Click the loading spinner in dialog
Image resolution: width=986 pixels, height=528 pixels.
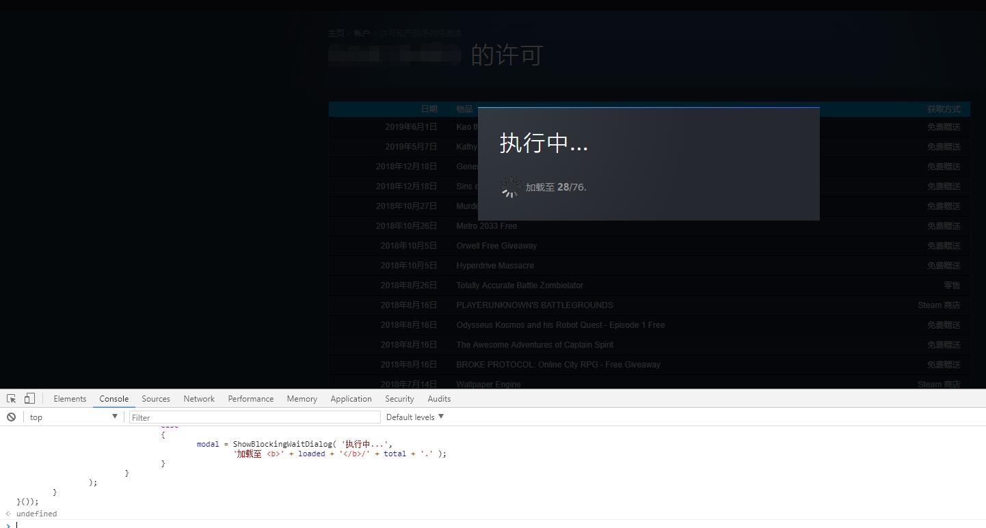click(510, 187)
